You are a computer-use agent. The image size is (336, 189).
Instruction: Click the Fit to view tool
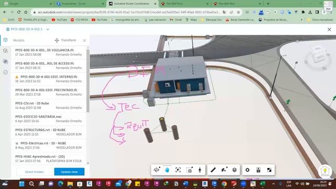tap(178, 170)
